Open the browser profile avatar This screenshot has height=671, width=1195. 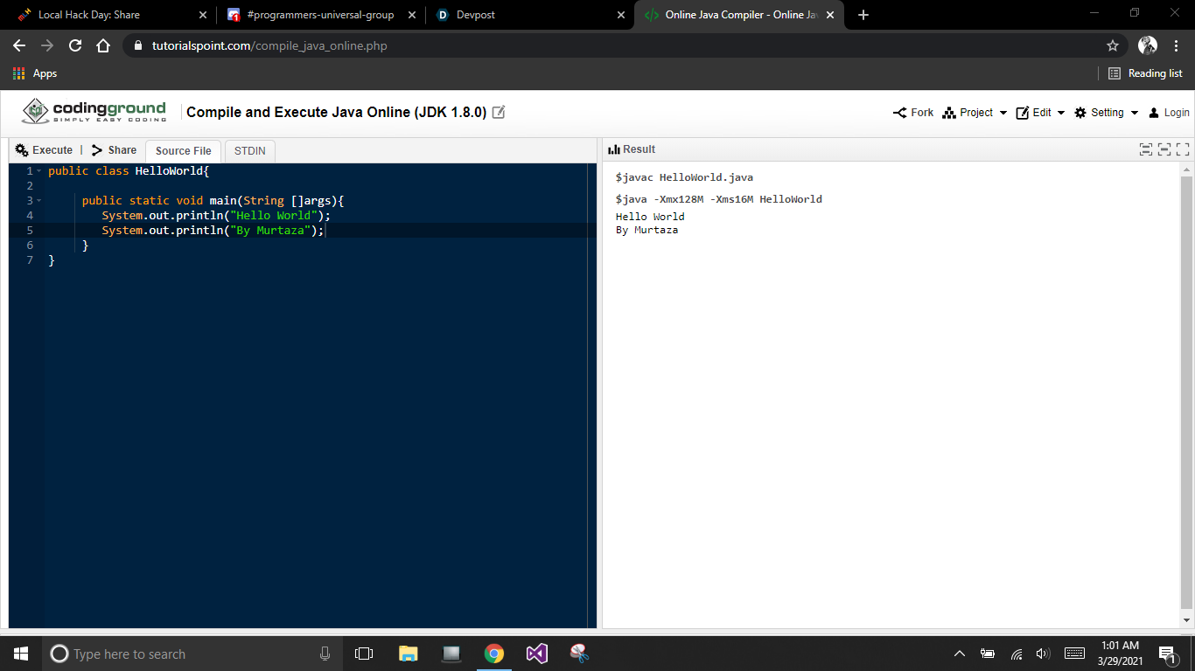pos(1148,45)
